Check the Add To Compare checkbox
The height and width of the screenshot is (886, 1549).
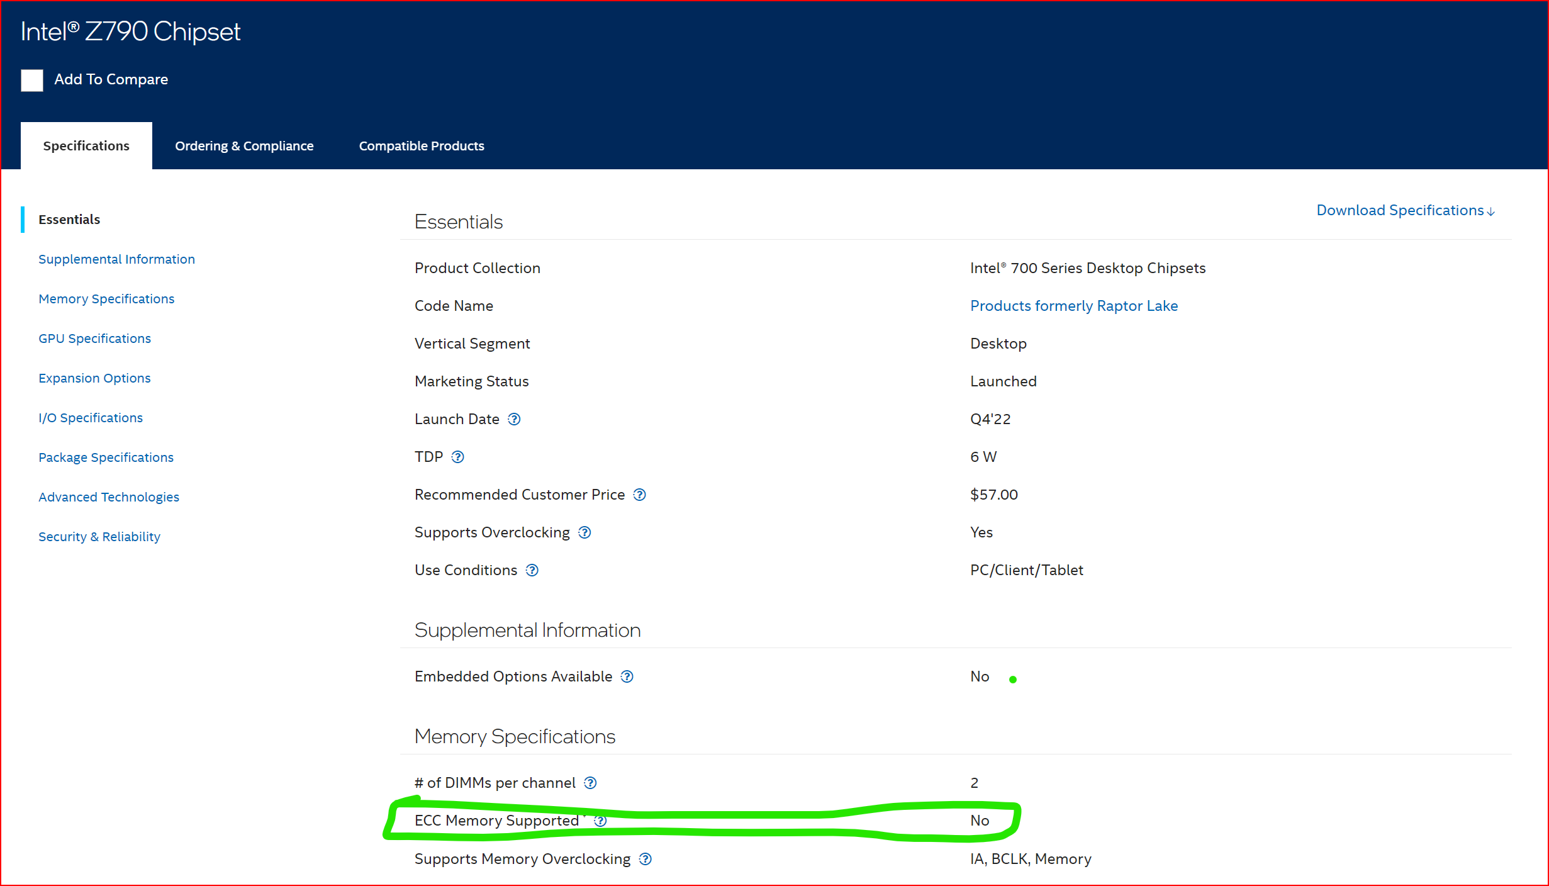(x=32, y=80)
